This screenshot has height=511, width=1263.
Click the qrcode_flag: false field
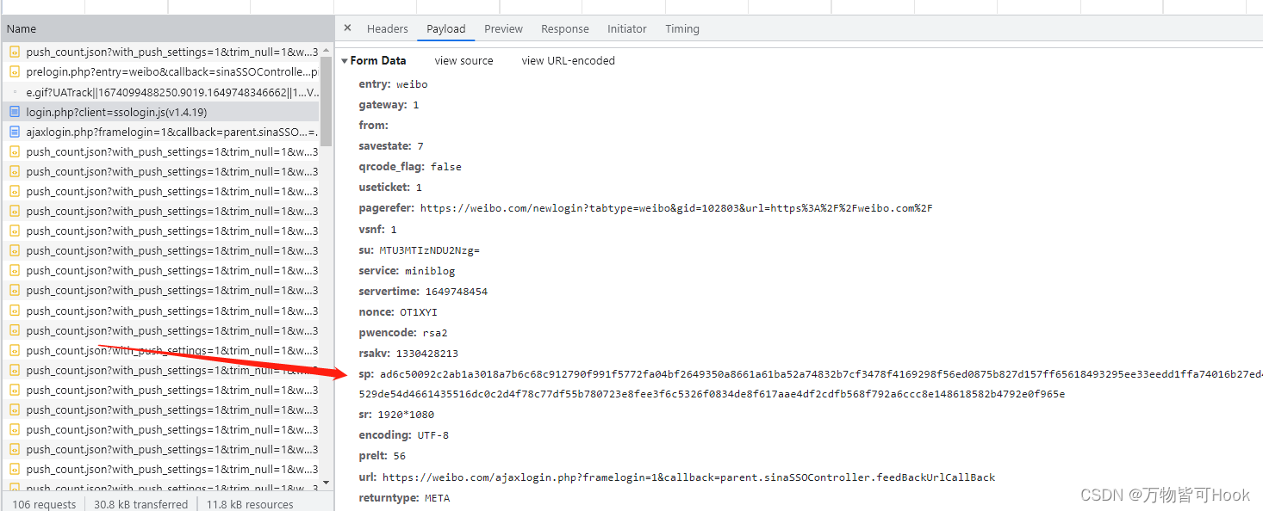410,167
